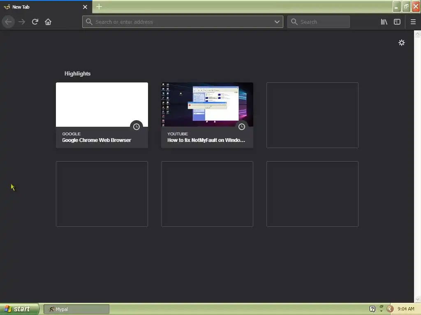
Task: Go back to the previous page
Action: pos(8,22)
